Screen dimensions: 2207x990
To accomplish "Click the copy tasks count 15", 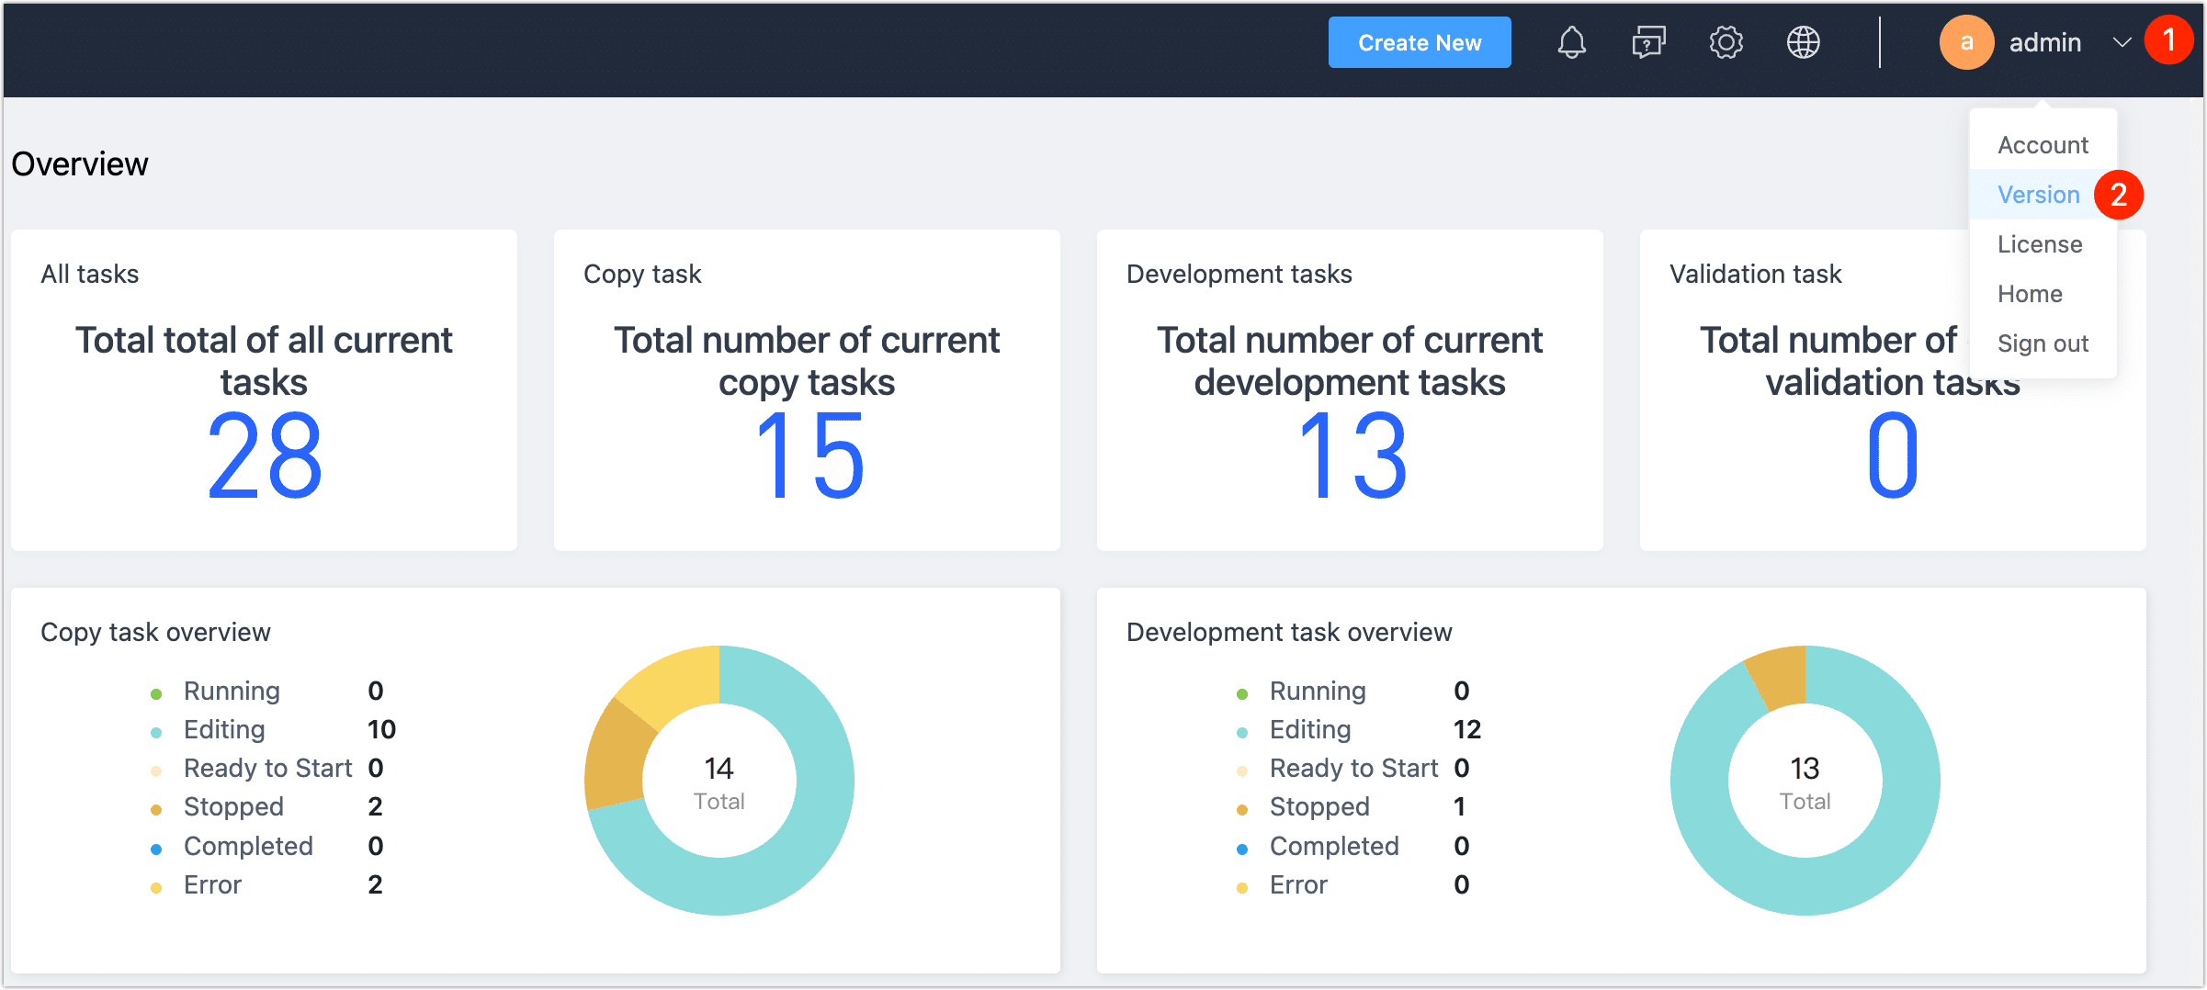I will coord(808,456).
